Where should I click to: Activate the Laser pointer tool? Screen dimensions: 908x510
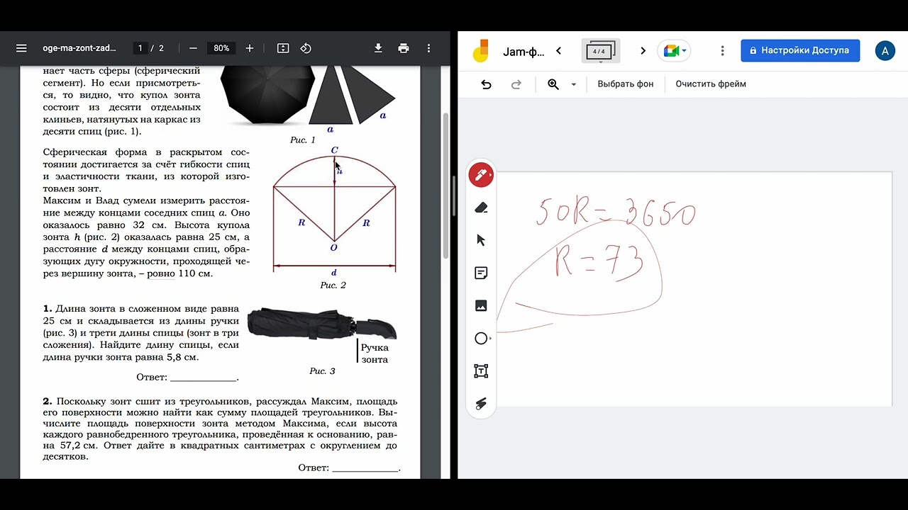point(481,404)
